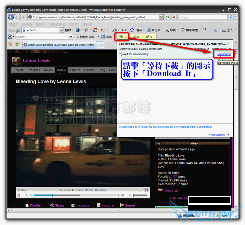The height and width of the screenshot is (225, 245).
Task: Open the Photos tab
Action: tap(75, 70)
